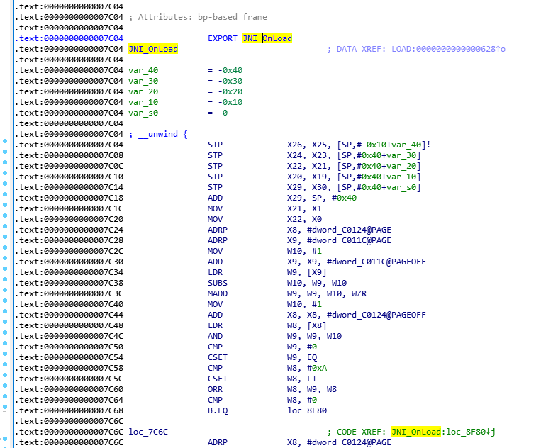Viewport: 558px width, 448px height.
Task: Click CMP W8, #0xA instruction
Action: tap(267, 369)
